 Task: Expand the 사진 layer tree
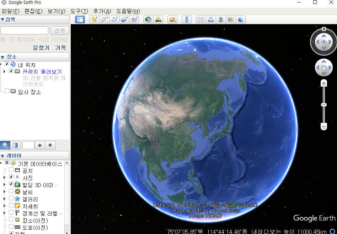pyautogui.click(x=4, y=178)
